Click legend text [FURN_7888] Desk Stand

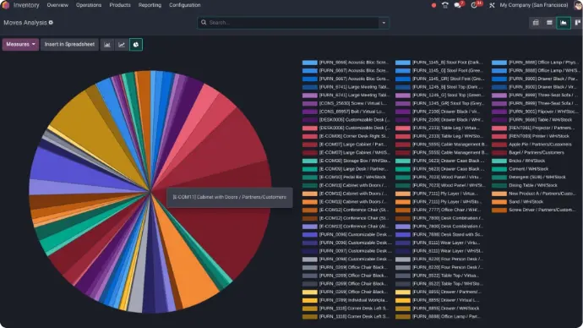[x=448, y=234]
